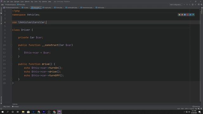Click the \Vehicles breadcrumb
Screen dimensions: 203x114
click(x=15, y=104)
